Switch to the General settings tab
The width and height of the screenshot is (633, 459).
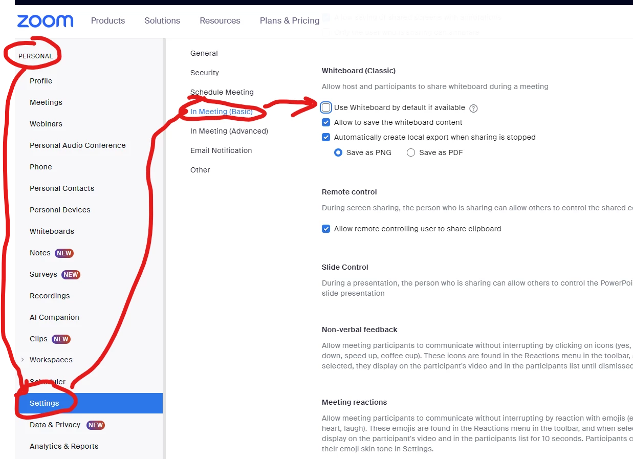tap(204, 53)
